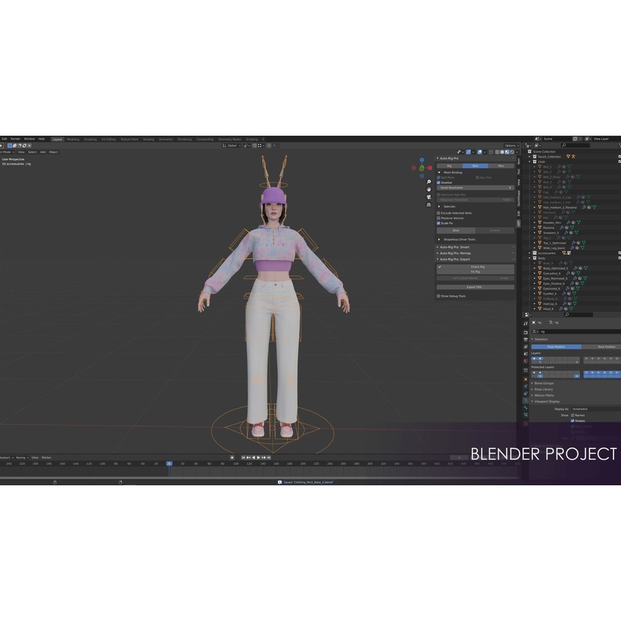Click the blue Z axis on navigation gizmo
The height and width of the screenshot is (621, 621).
tap(422, 160)
